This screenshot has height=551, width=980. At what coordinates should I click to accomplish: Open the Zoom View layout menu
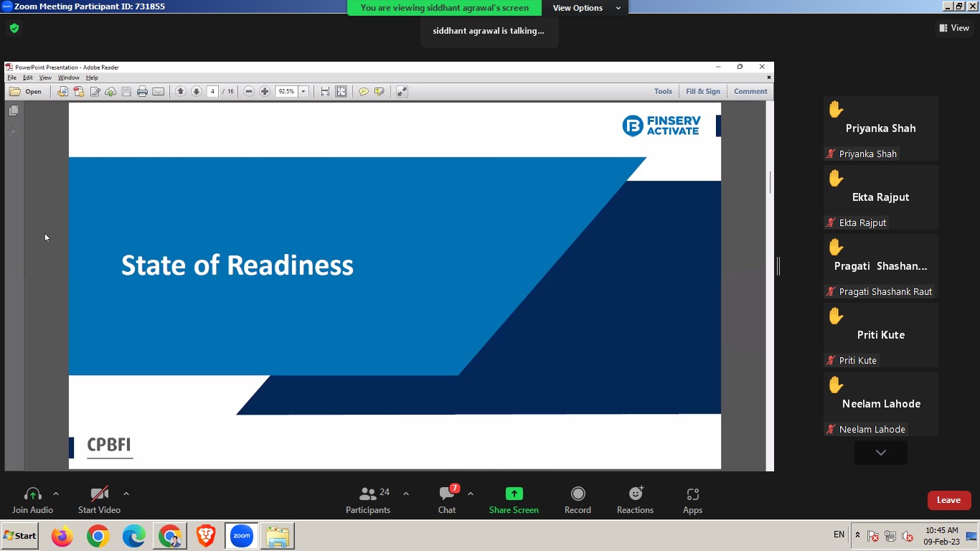point(954,28)
